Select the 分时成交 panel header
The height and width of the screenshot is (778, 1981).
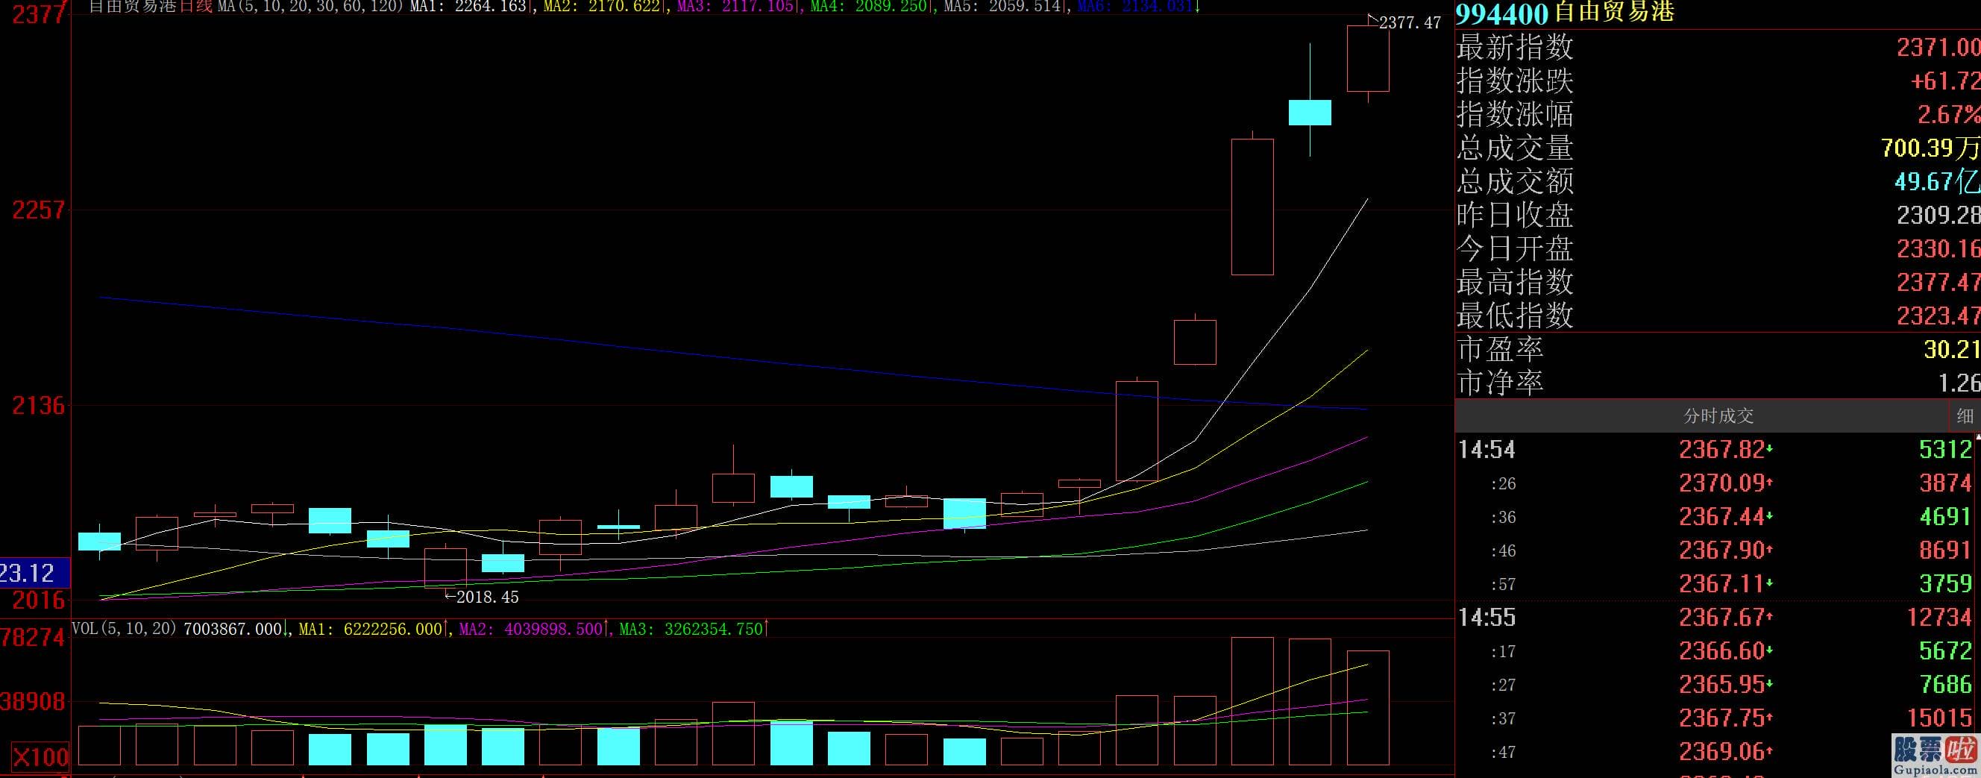coord(1718,416)
